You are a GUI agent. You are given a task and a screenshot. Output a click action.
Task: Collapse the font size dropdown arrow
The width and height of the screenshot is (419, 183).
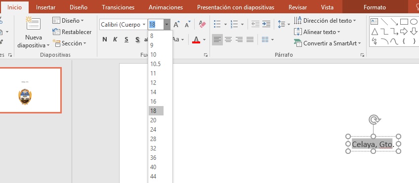pyautogui.click(x=167, y=25)
